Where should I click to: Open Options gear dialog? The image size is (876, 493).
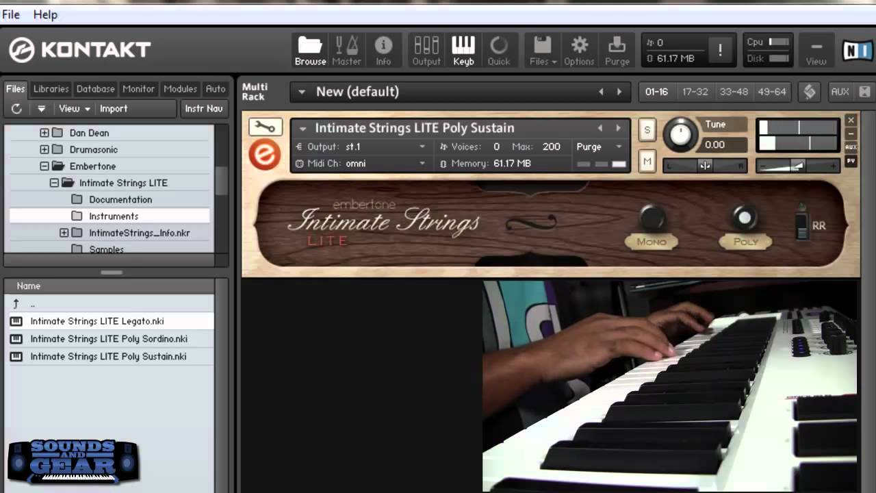[579, 51]
